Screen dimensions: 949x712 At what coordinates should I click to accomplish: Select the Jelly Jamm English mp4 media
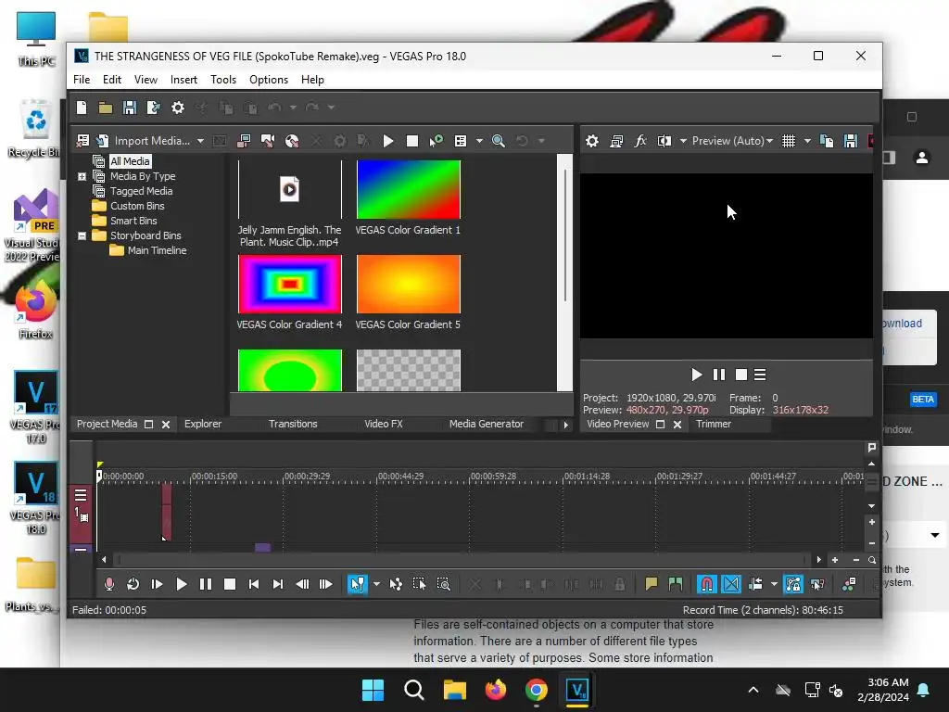pyautogui.click(x=290, y=189)
